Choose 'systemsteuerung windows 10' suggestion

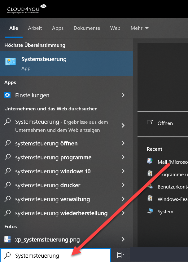53,171
